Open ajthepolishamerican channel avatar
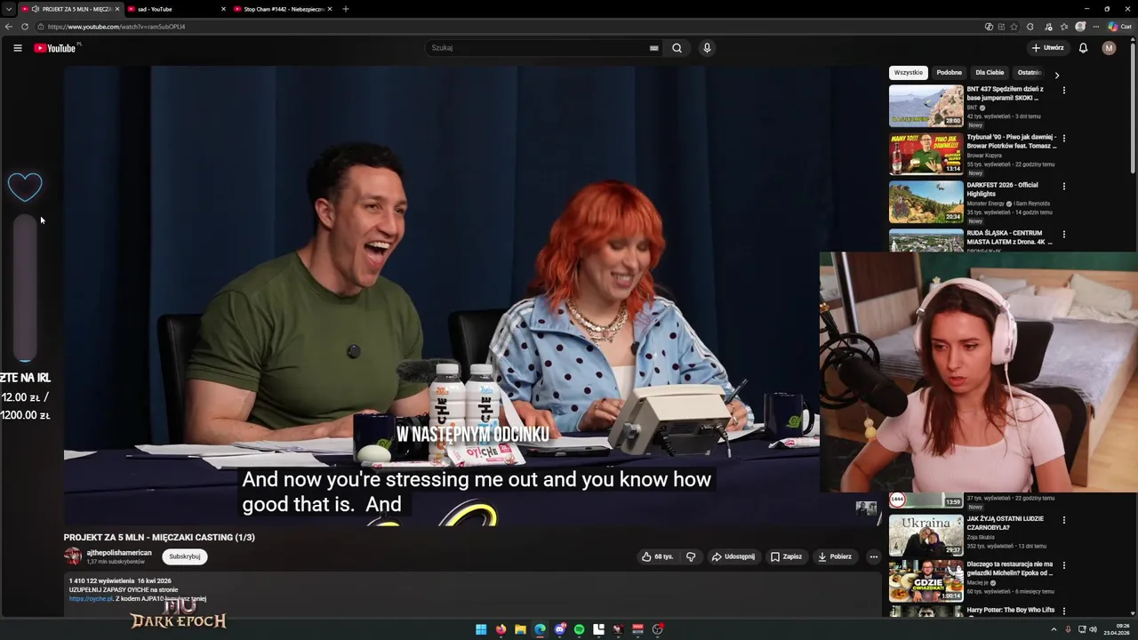 click(x=73, y=556)
